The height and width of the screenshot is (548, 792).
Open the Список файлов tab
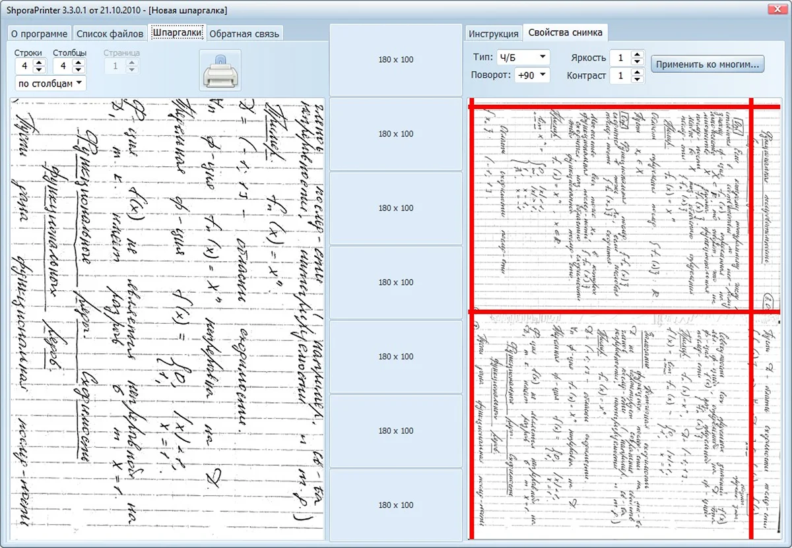click(x=110, y=34)
